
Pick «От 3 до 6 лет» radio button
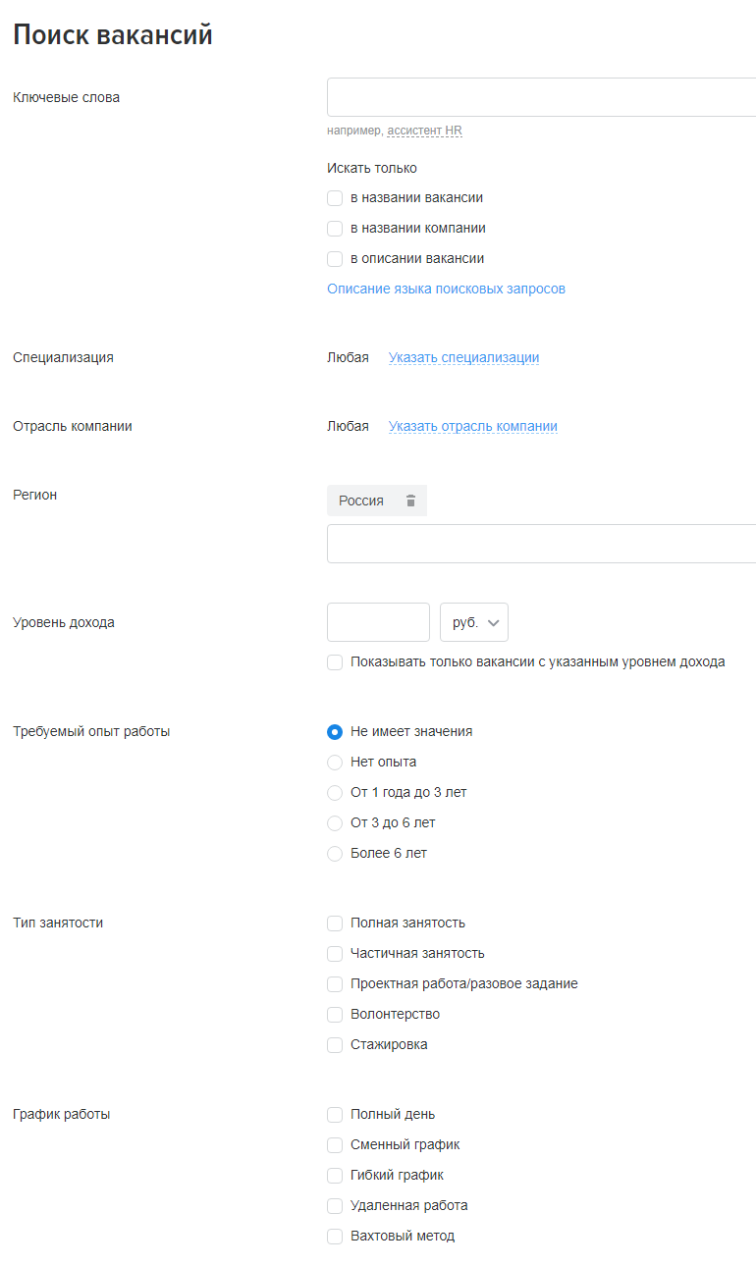coord(334,822)
